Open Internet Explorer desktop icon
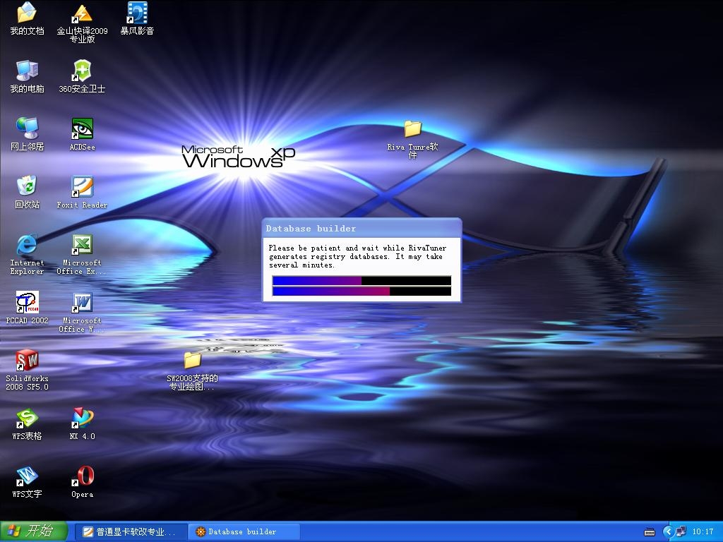 click(x=27, y=254)
